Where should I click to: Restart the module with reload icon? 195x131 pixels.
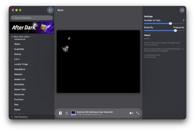click(x=67, y=113)
